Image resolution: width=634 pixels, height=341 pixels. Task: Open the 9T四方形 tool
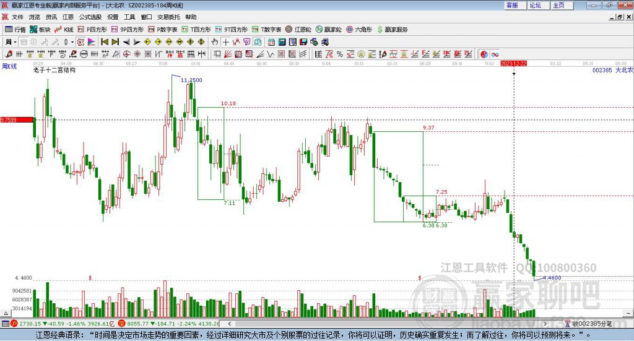point(232,30)
